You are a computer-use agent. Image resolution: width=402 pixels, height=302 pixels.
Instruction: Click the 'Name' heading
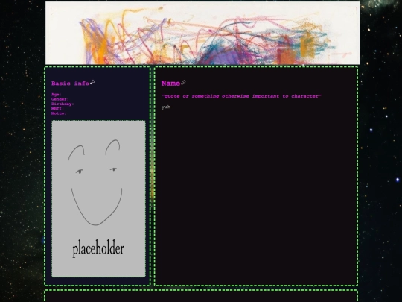pos(170,84)
